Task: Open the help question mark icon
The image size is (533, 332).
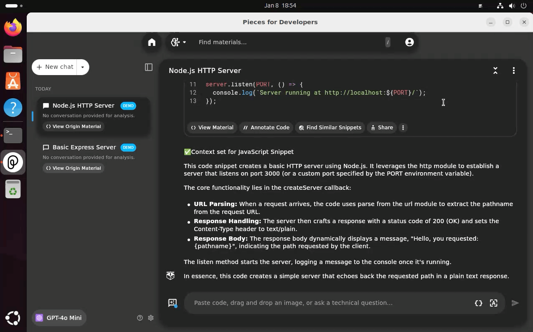Action: (140, 318)
